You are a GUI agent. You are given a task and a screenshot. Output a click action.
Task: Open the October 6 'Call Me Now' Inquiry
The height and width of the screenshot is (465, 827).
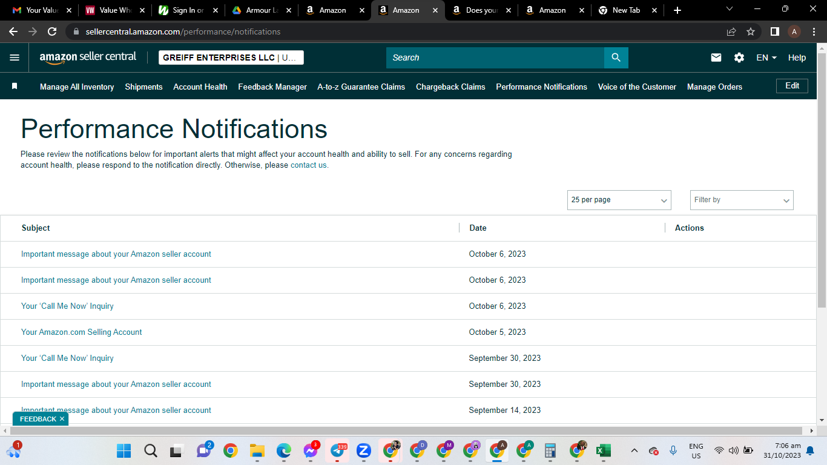pos(67,306)
